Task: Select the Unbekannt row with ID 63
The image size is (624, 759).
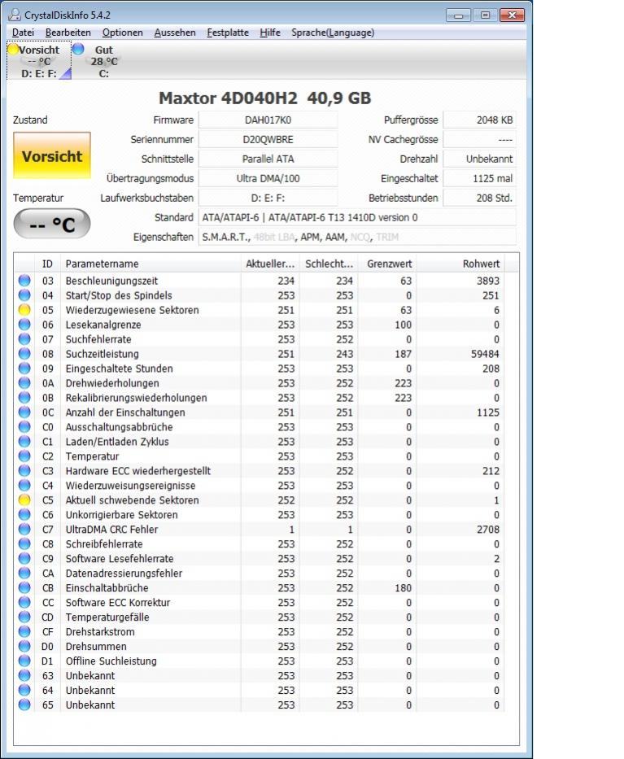Action: click(x=260, y=676)
